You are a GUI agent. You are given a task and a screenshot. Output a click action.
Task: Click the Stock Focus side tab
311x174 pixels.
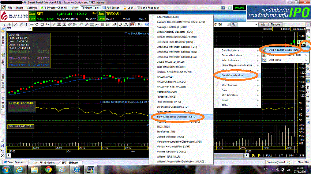(3, 81)
